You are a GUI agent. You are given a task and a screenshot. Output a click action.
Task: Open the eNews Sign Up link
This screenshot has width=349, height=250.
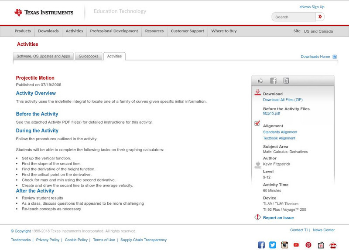pyautogui.click(x=312, y=7)
